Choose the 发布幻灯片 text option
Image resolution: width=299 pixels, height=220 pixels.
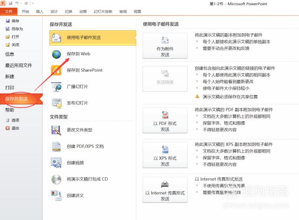(77, 103)
